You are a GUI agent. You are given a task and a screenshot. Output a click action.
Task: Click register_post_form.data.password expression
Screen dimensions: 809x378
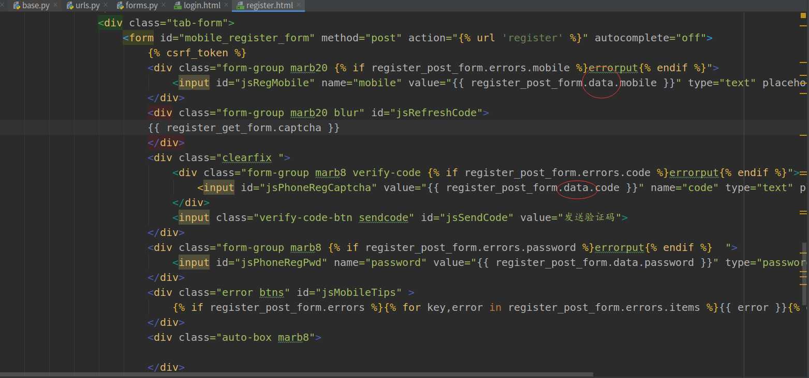(x=595, y=262)
